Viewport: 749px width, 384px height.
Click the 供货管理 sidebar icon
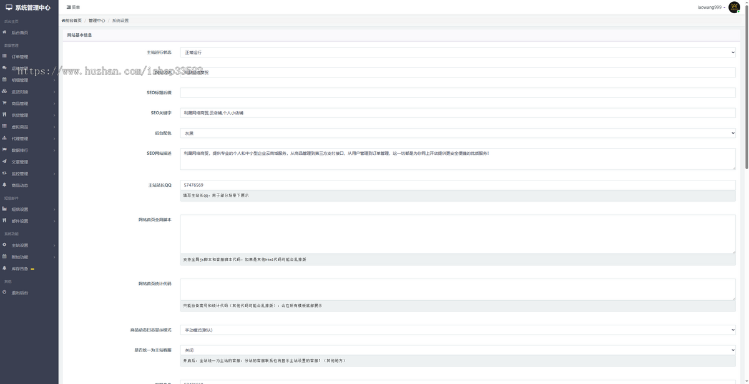pos(4,115)
